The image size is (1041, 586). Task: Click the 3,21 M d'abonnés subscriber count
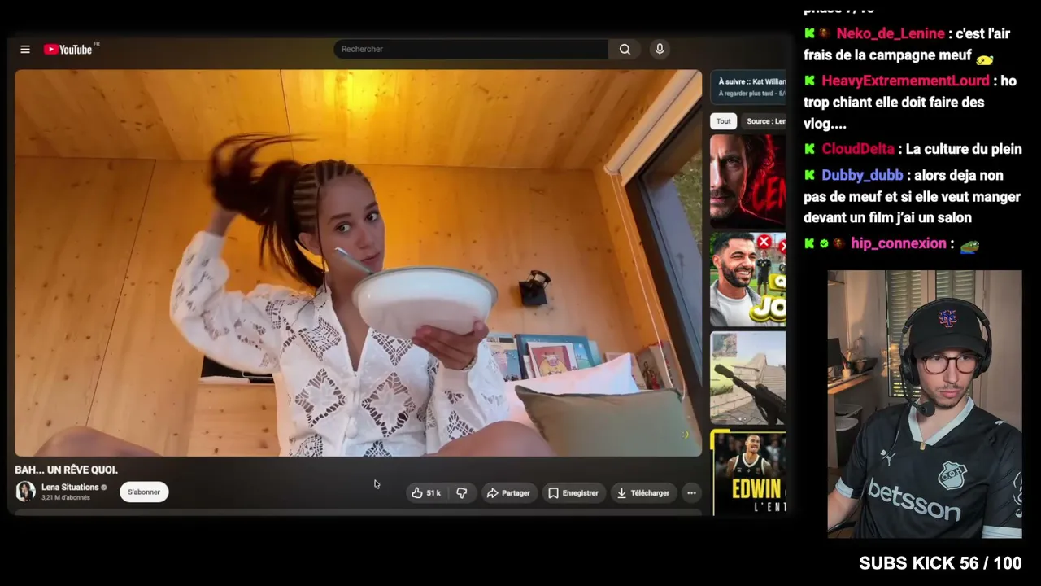(x=66, y=498)
